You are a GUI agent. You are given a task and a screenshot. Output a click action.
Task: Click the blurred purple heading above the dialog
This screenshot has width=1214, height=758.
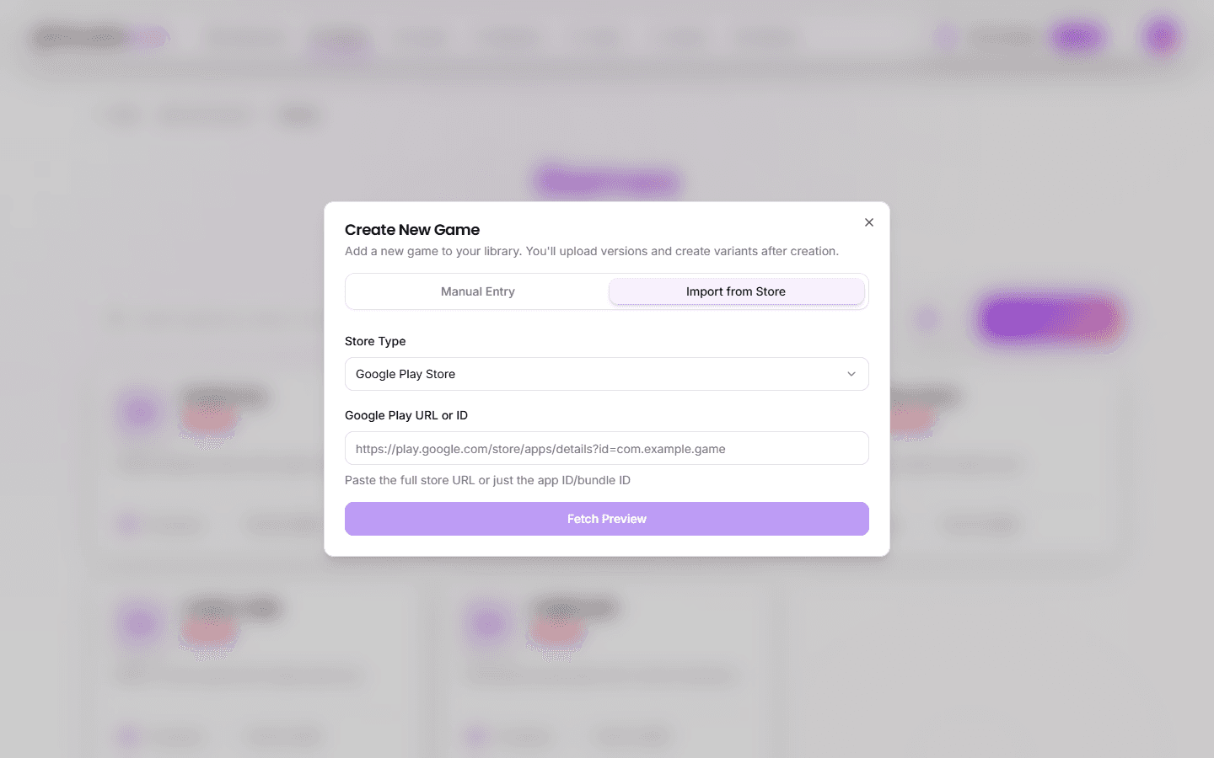(x=606, y=181)
